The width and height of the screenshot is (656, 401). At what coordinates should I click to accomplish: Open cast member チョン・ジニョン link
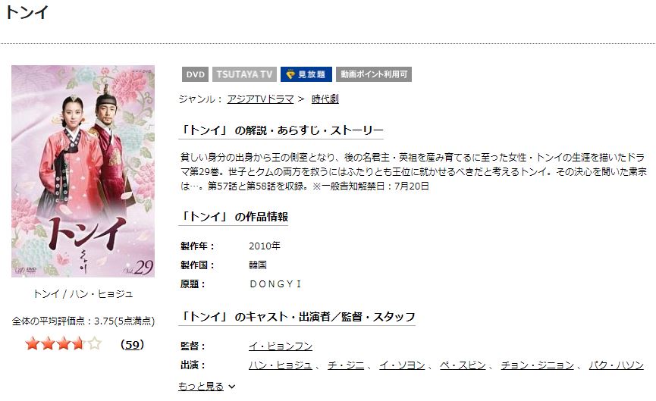(x=537, y=365)
